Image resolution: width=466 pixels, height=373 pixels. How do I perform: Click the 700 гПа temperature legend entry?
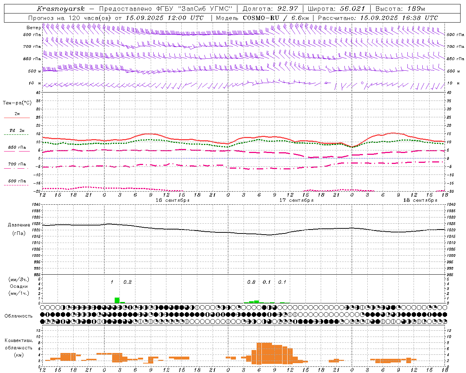(17, 164)
